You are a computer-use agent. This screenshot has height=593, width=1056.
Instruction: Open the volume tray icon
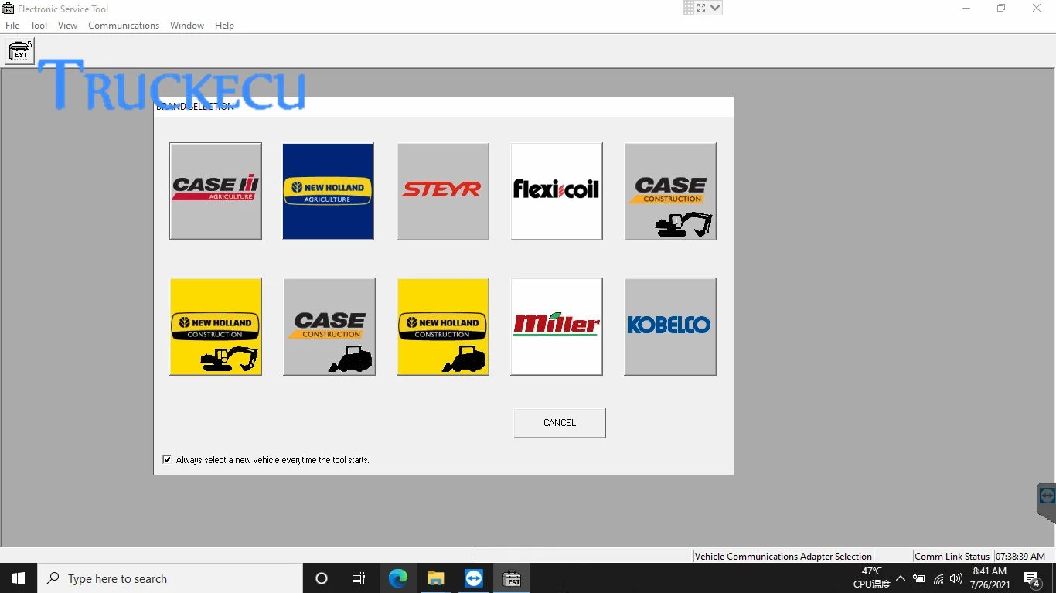click(x=956, y=578)
